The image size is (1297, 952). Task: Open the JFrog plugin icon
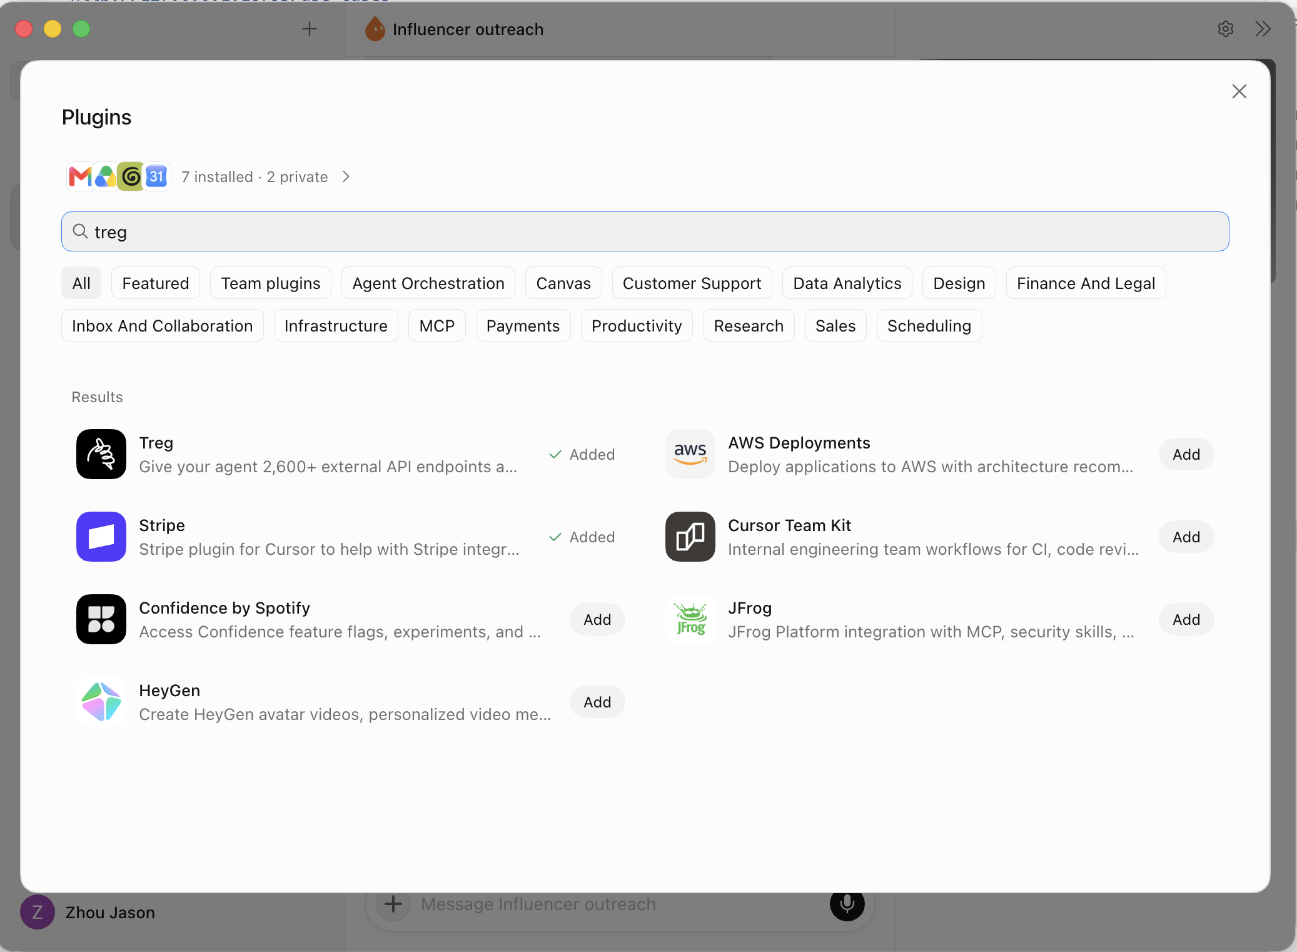pos(690,619)
